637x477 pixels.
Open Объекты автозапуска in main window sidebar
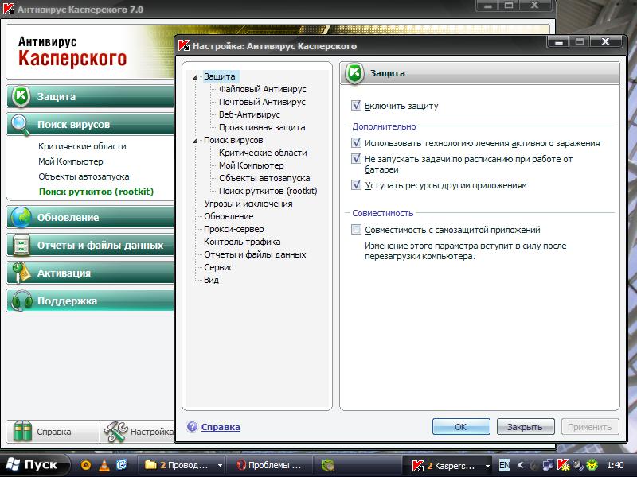pyautogui.click(x=84, y=176)
